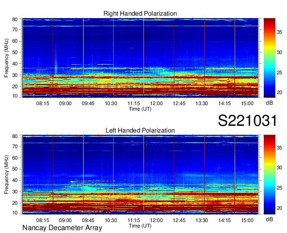The image size is (287, 233).
Task: Select the S221031 observation label
Action: point(247,121)
